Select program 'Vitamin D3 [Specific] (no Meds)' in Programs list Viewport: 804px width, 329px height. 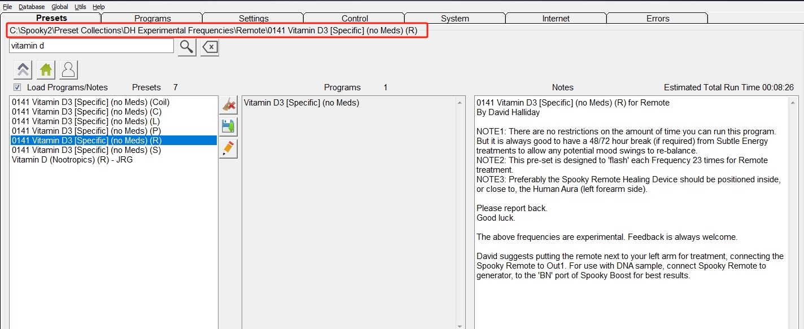tap(301, 103)
